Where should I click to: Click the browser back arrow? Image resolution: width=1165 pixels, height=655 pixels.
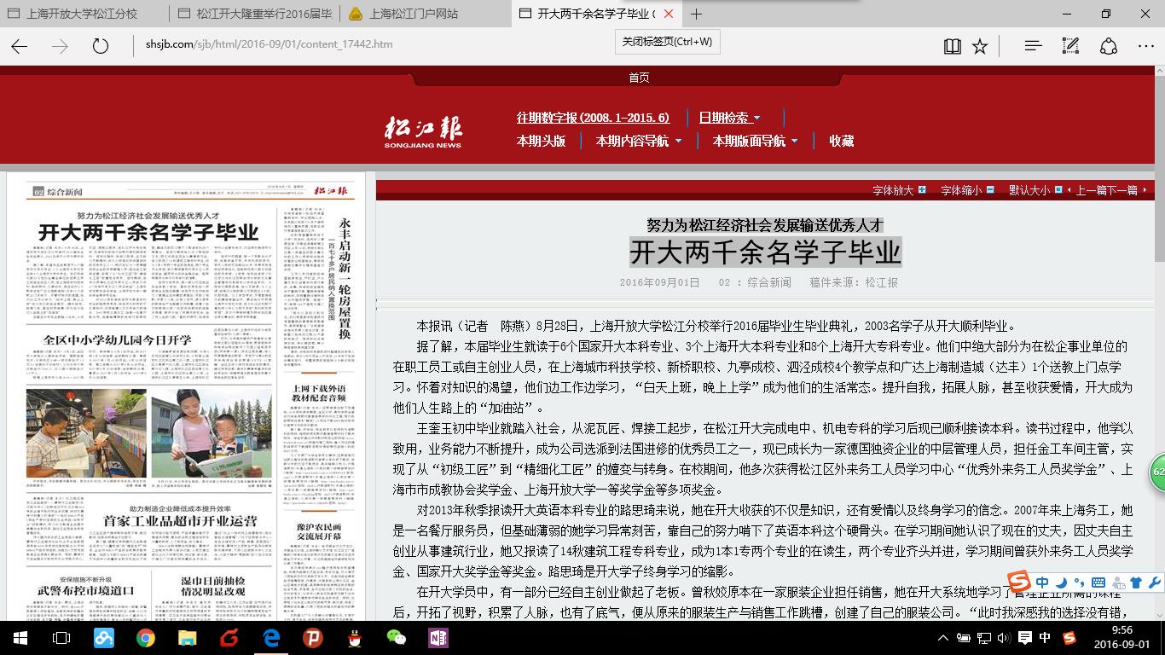[x=20, y=46]
